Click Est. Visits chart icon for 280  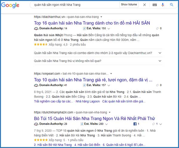coord(82,124)
